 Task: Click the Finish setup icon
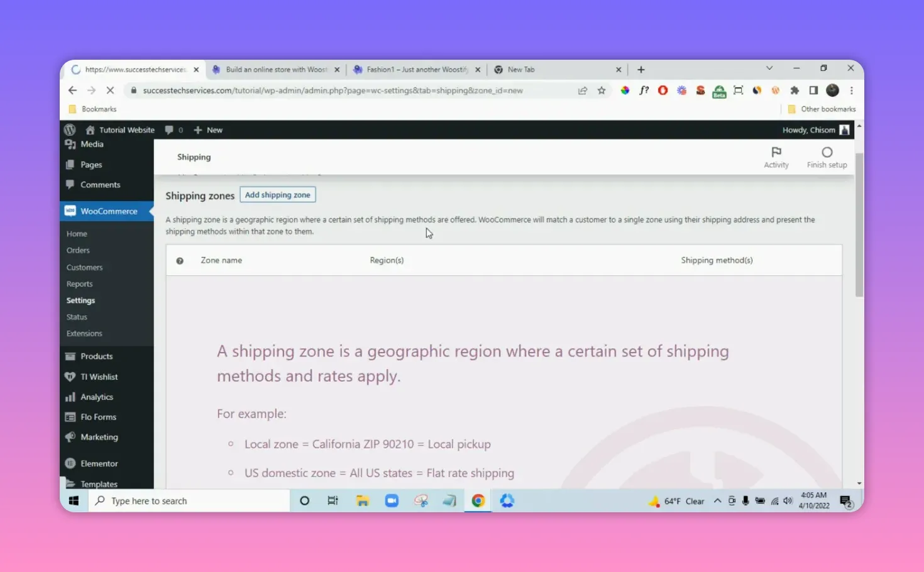[x=827, y=153]
